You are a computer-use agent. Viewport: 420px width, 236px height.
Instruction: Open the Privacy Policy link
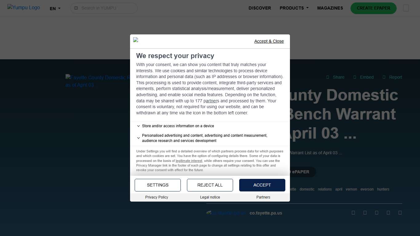(x=157, y=197)
